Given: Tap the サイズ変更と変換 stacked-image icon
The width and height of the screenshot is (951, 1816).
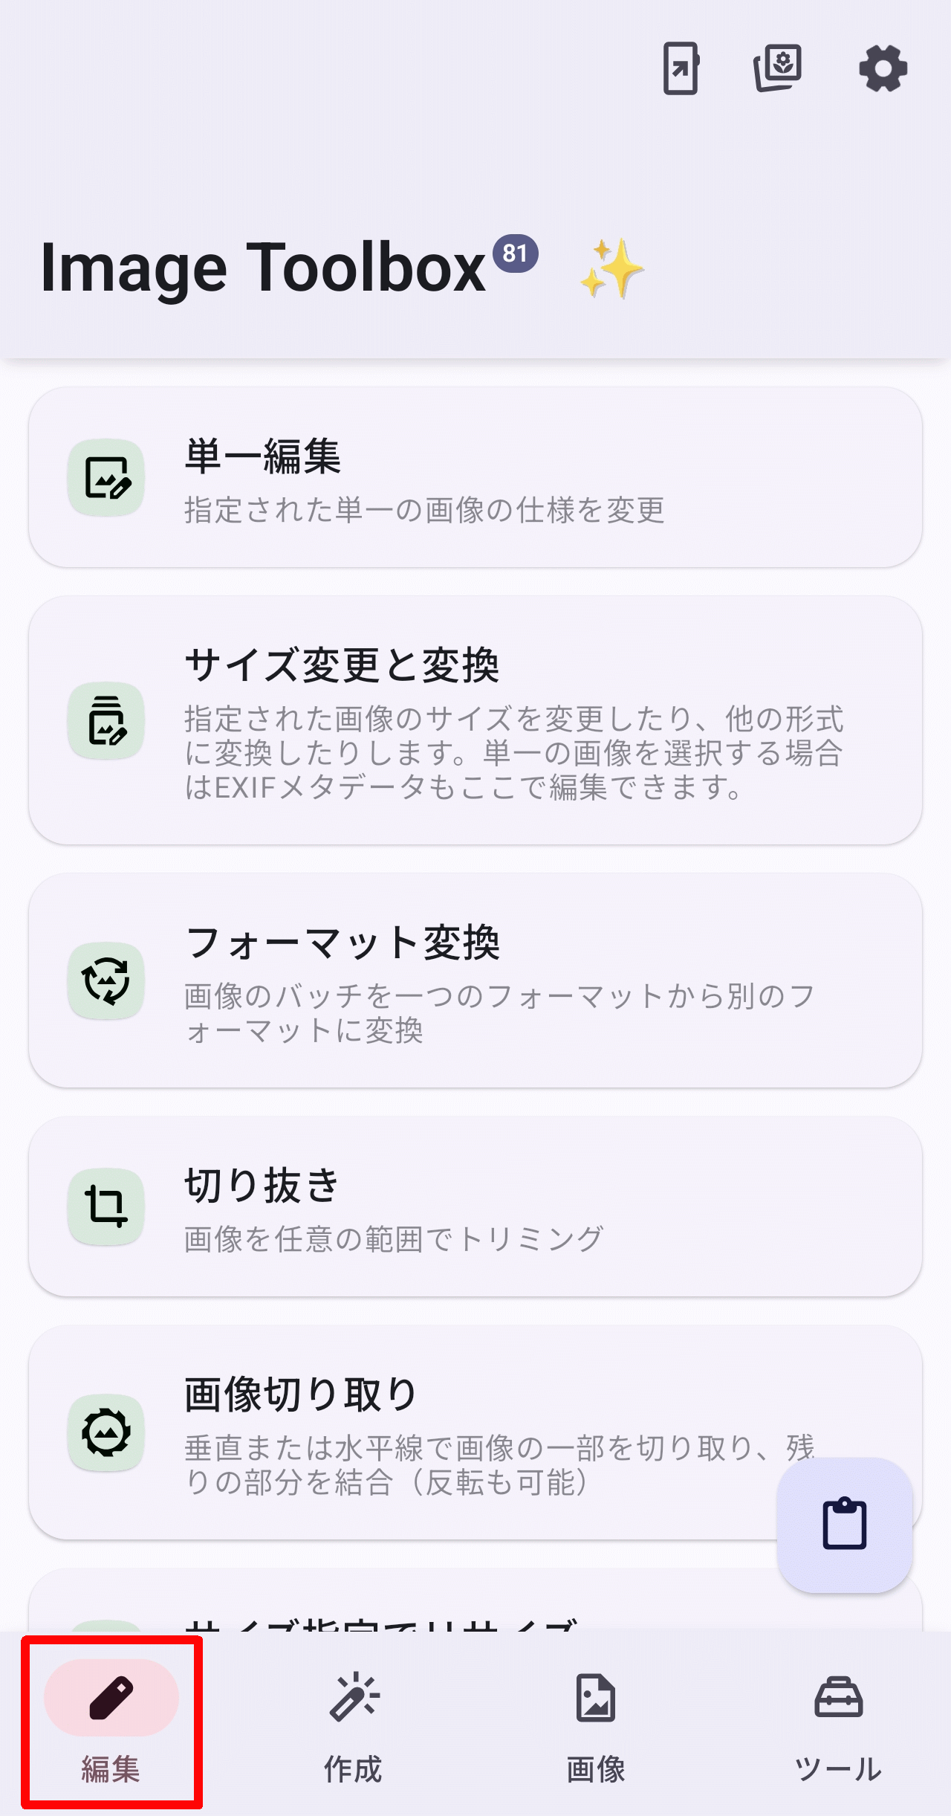Looking at the screenshot, I should tap(106, 720).
